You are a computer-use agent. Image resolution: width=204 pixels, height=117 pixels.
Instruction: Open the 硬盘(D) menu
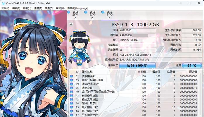click(49, 8)
